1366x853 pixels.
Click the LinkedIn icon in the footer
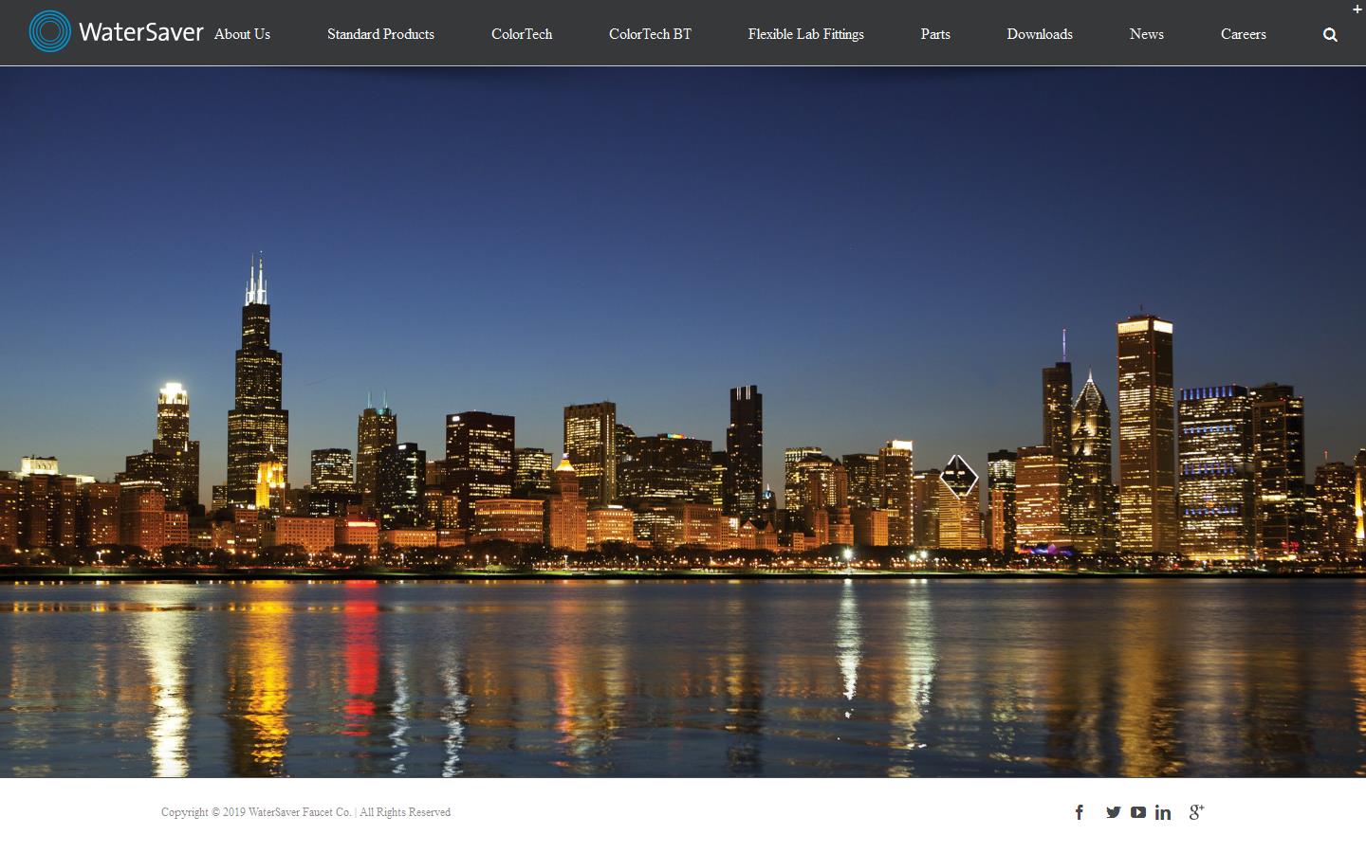pyautogui.click(x=1163, y=812)
